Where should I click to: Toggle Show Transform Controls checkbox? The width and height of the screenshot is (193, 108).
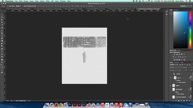(23, 6)
